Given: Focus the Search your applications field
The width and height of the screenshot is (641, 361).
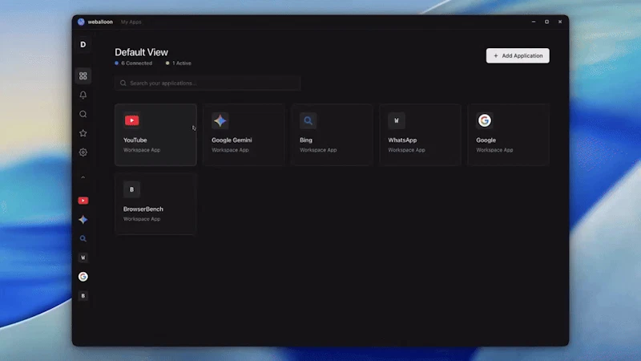Looking at the screenshot, I should (208, 83).
